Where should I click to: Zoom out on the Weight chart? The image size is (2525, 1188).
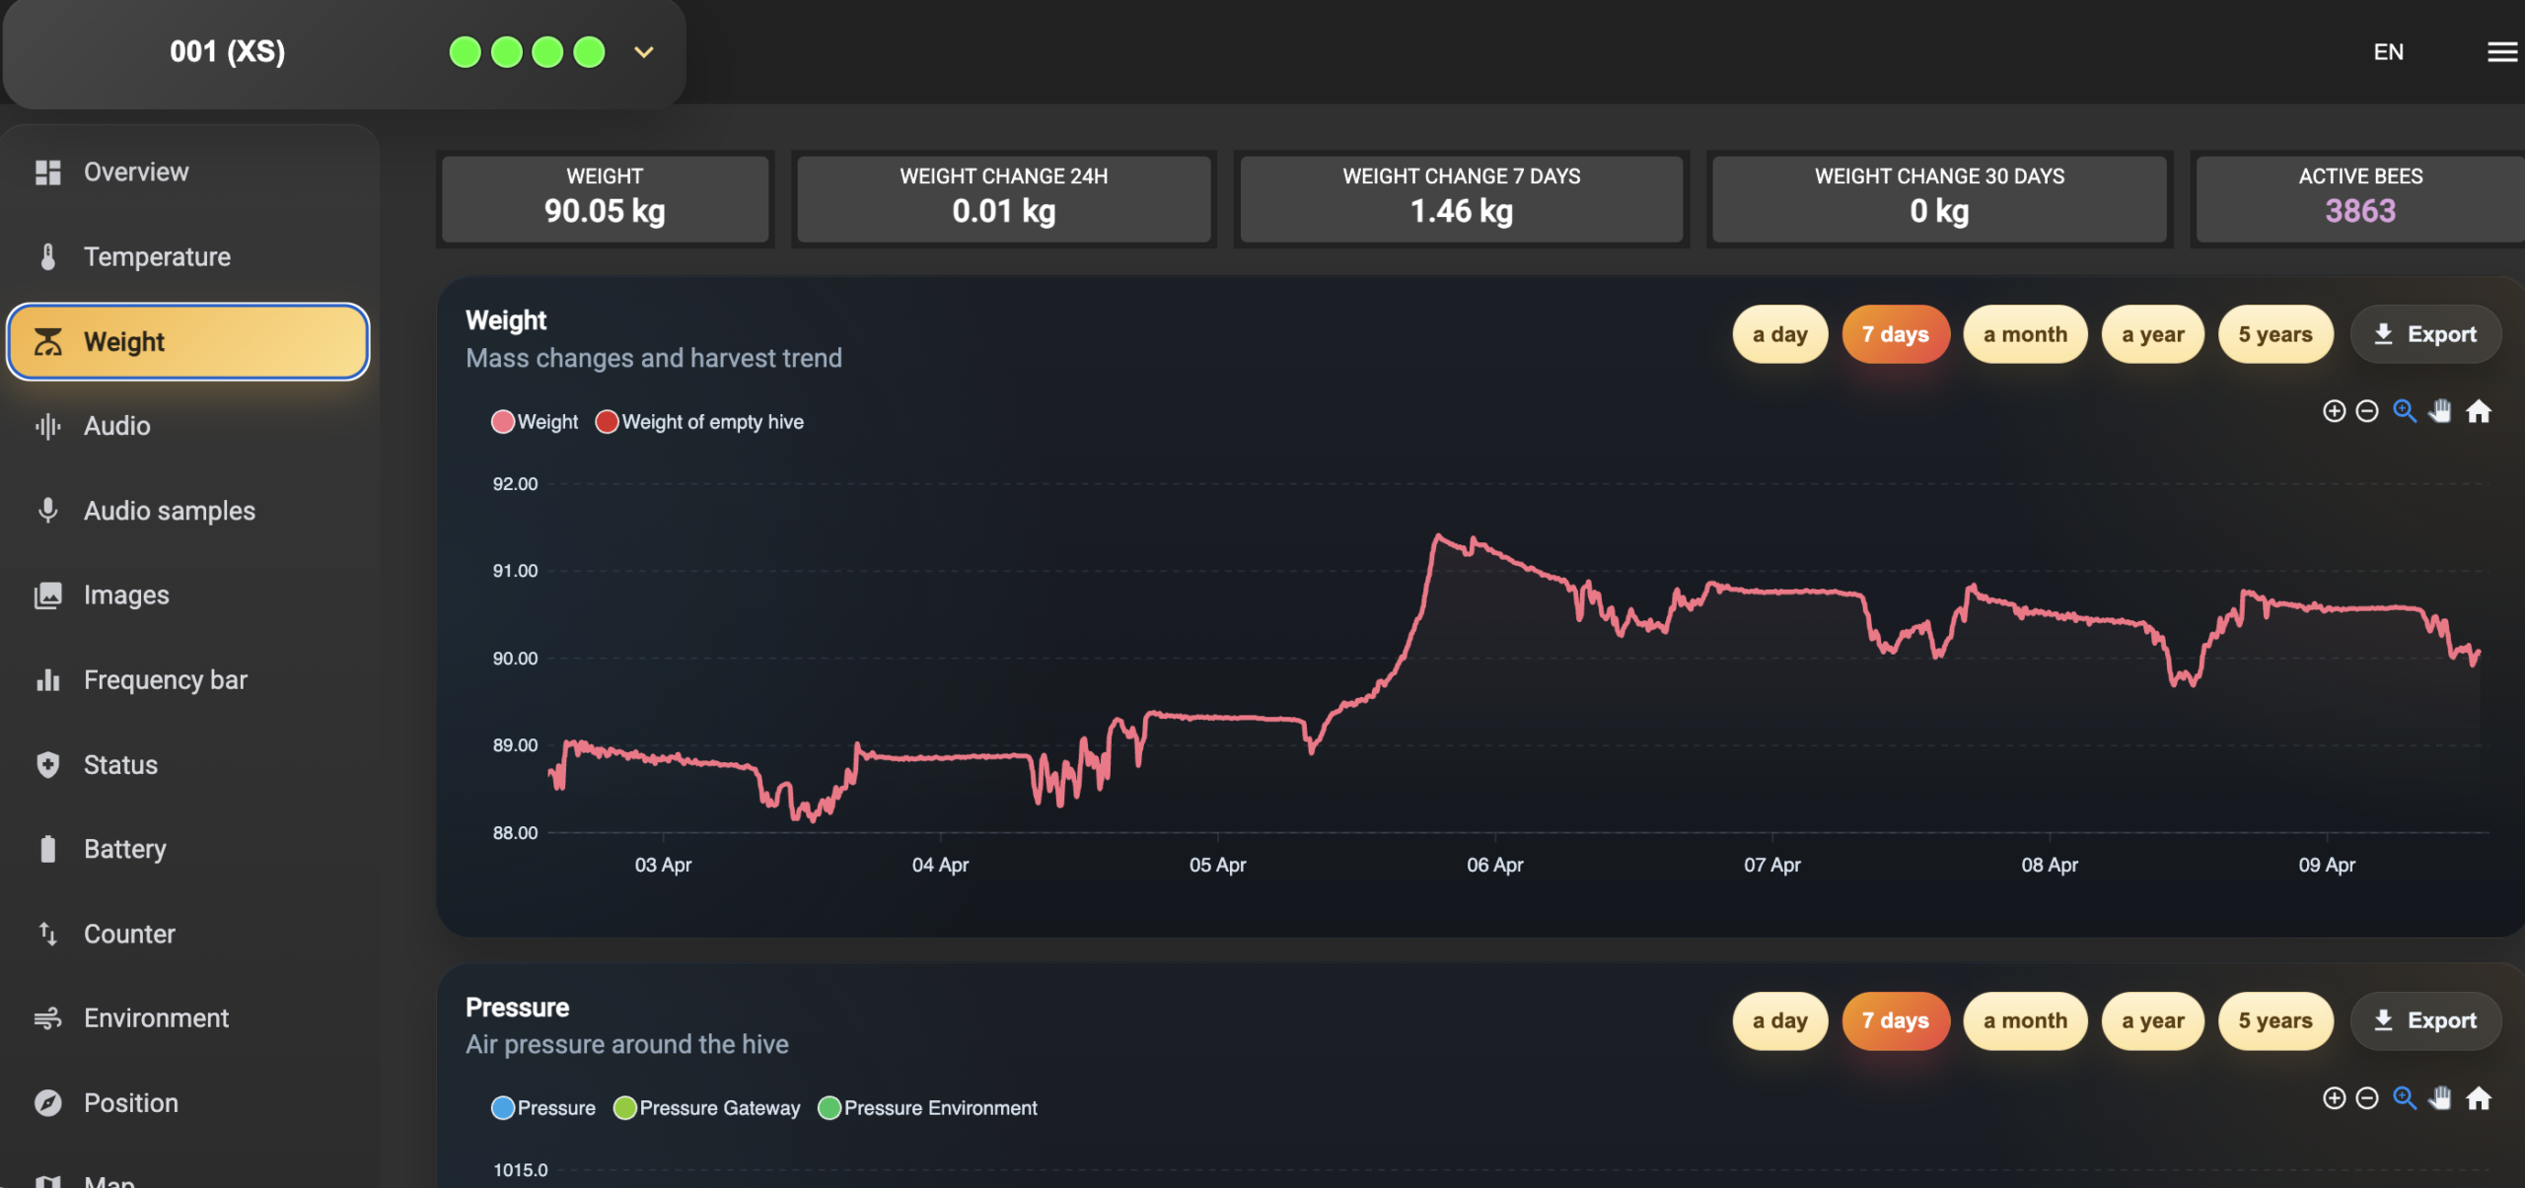(2367, 411)
